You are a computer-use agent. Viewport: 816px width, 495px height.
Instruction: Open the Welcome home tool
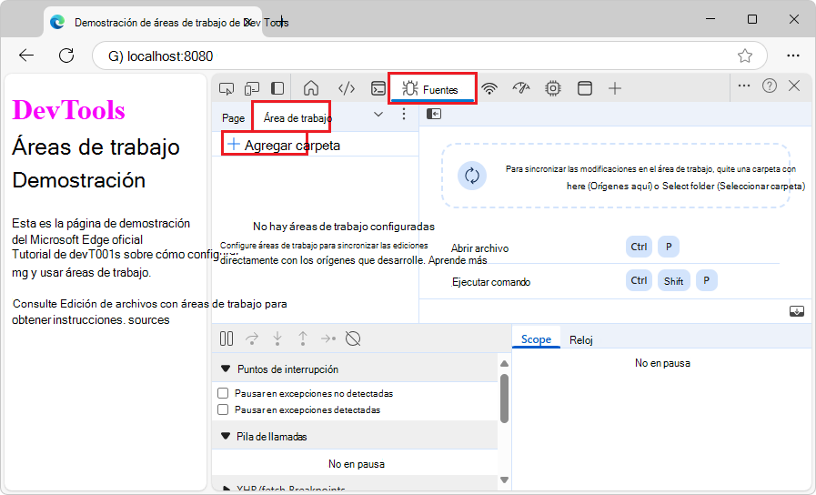[311, 88]
